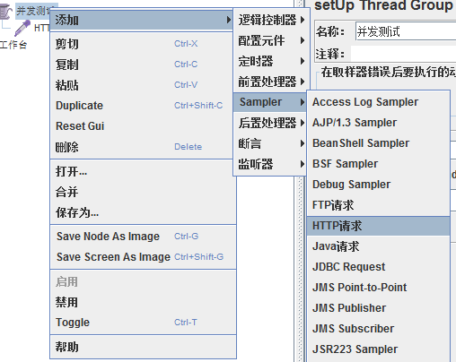Add a JMS Publisher sampler
Image resolution: width=456 pixels, height=362 pixels.
pyautogui.click(x=379, y=308)
